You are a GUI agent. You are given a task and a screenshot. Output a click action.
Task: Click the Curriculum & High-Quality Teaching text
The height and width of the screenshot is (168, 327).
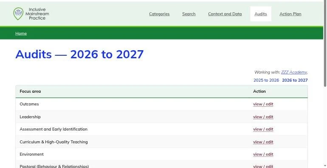[x=54, y=142]
